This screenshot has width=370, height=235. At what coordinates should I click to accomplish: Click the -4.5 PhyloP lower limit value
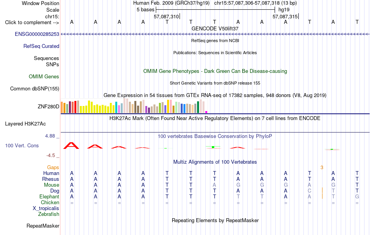[x=51, y=155]
